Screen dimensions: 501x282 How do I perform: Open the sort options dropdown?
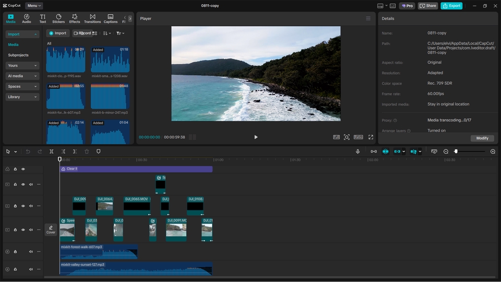point(107,33)
